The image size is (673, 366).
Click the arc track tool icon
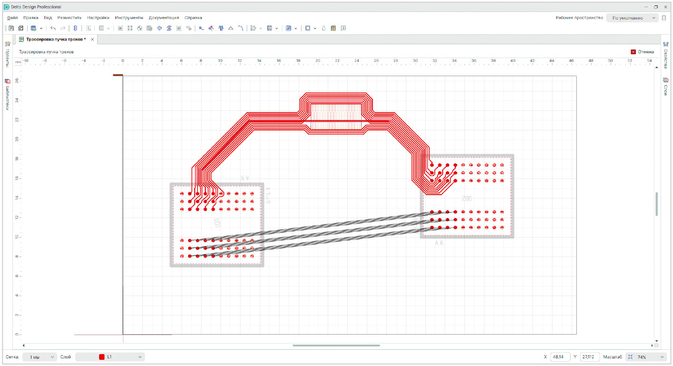pyautogui.click(x=241, y=29)
